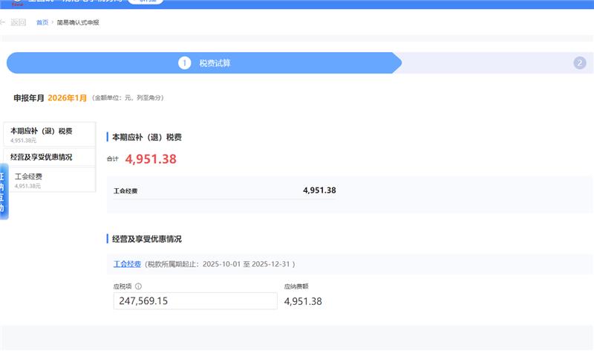
Task: Click the step 2 circle icon
Action: [x=580, y=63]
